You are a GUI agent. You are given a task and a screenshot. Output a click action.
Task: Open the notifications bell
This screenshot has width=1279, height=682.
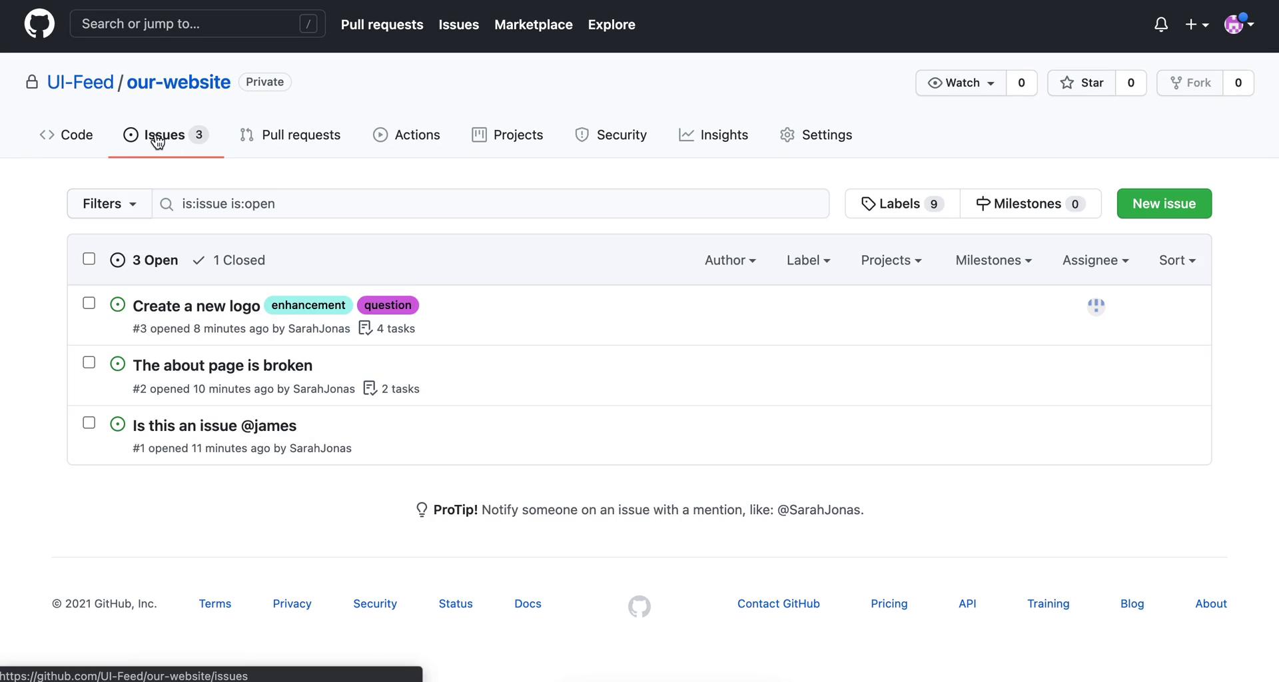1161,25
